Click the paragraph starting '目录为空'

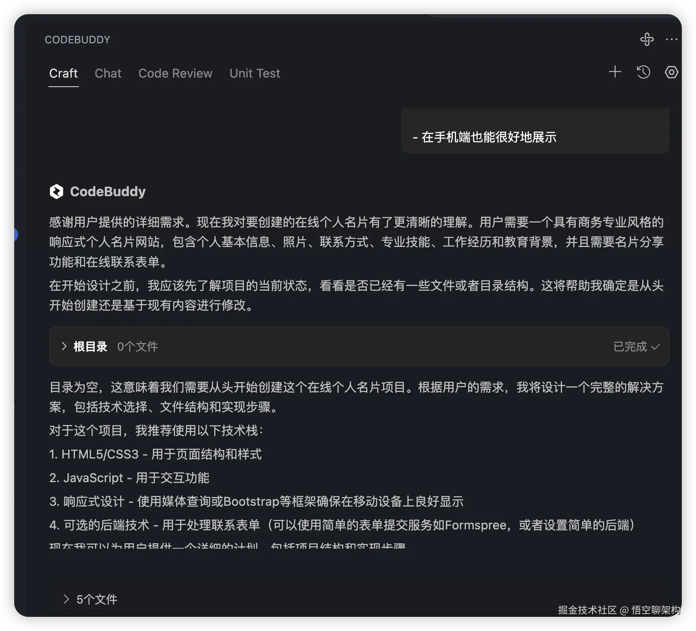point(356,397)
